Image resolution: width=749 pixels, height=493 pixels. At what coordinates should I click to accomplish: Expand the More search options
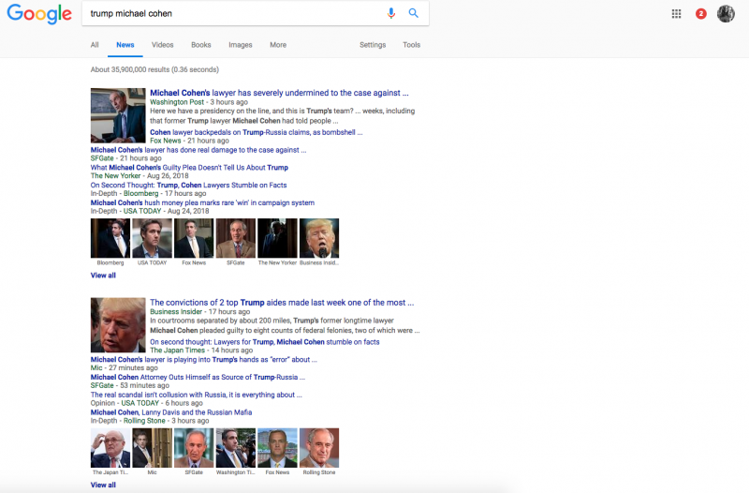tap(278, 45)
